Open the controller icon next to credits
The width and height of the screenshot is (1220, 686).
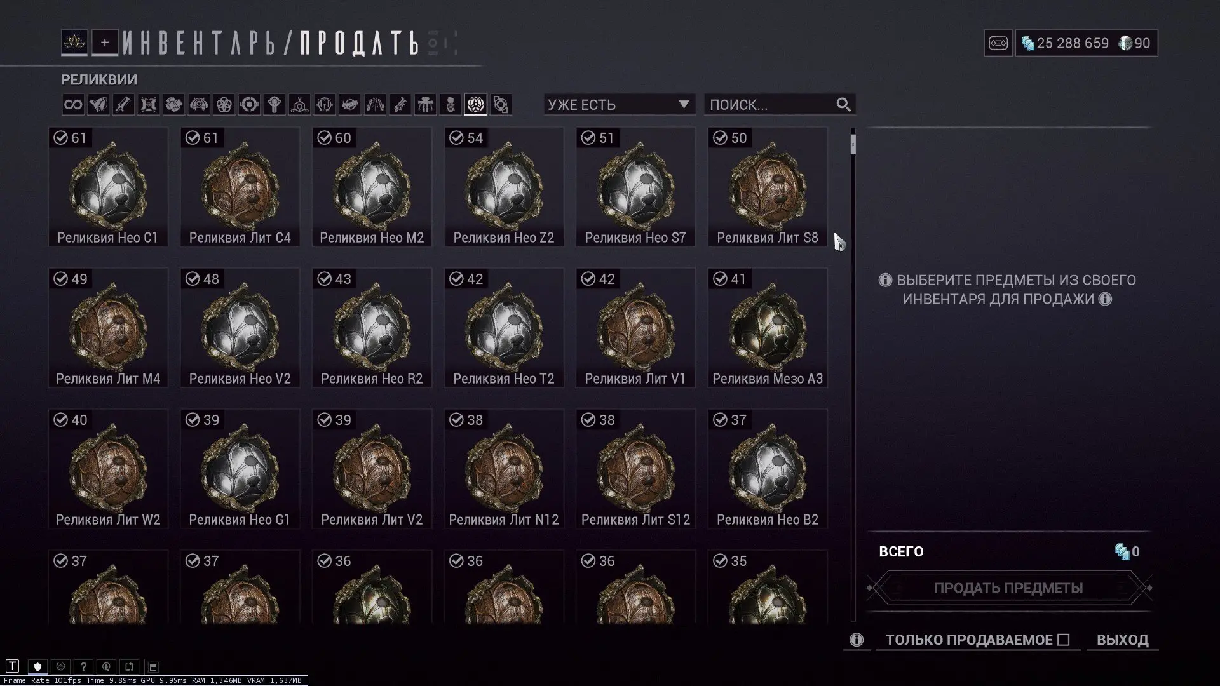point(998,43)
